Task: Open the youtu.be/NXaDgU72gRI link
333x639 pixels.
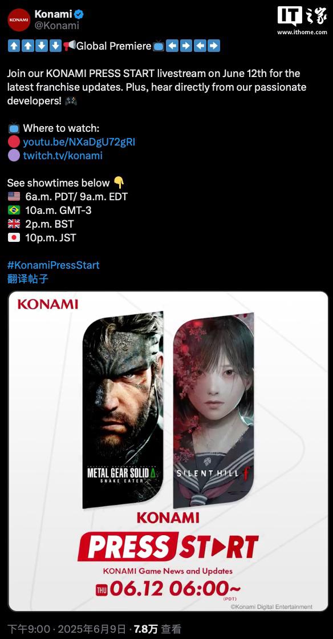Action: tap(79, 142)
